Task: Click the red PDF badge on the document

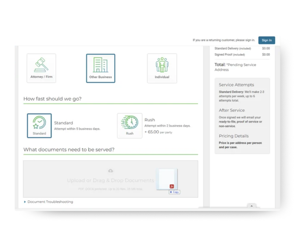Action: click(x=172, y=186)
